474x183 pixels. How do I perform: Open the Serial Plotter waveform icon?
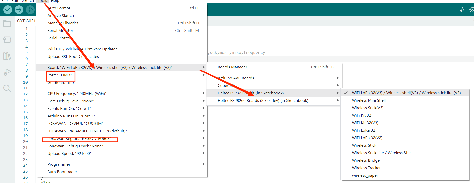[x=462, y=10]
